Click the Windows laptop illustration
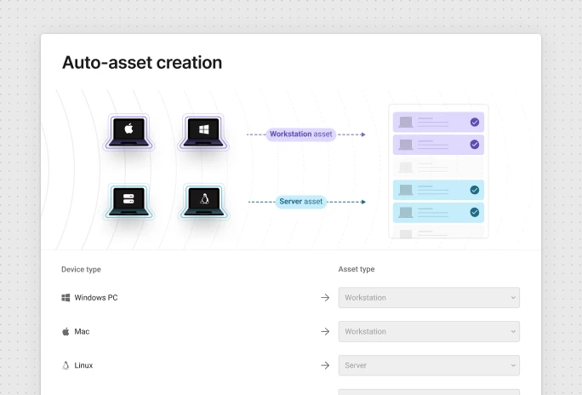This screenshot has width=582, height=395. click(x=203, y=132)
